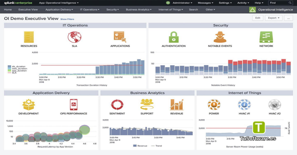
Task: Click in the Find input field
Action: click(281, 3)
